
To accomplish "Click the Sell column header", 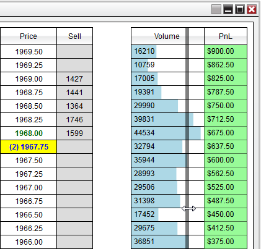I will point(74,36).
